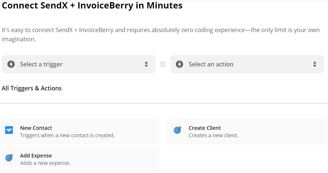The height and width of the screenshot is (173, 328).
Task: Click the Connect SendX + InvoiceBerry title
Action: click(92, 6)
